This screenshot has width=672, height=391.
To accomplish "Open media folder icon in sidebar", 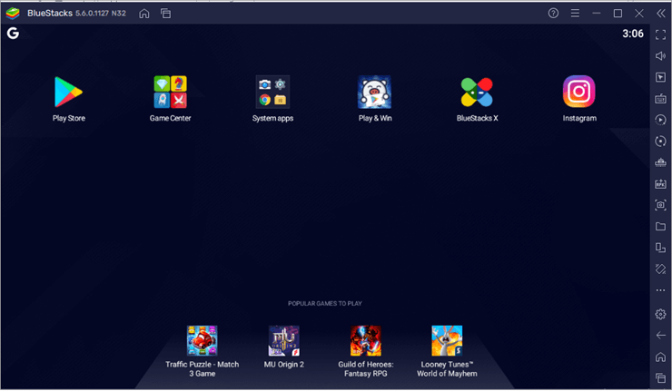I will coord(660,227).
